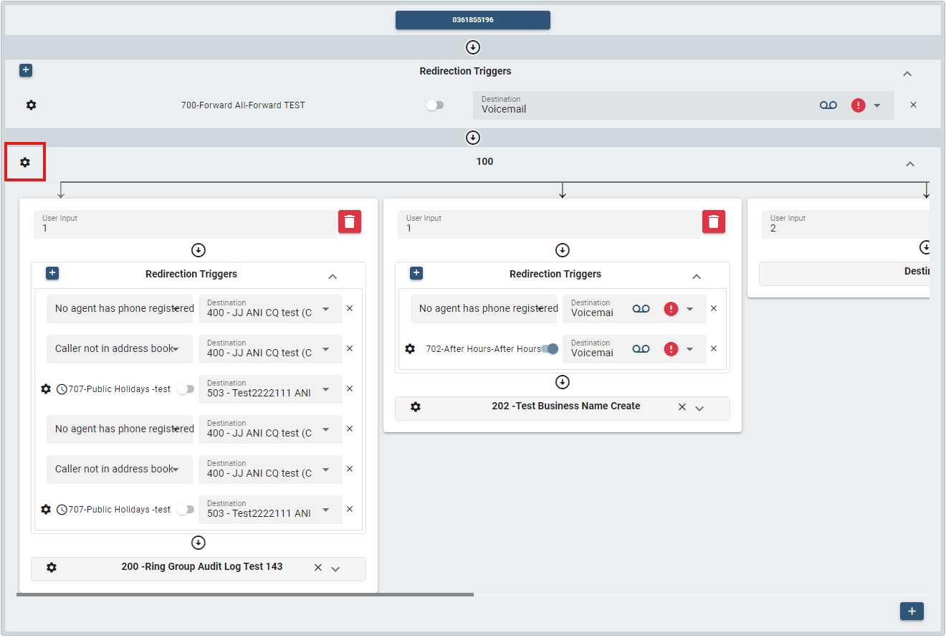Collapse the top Redirection Triggers section
Viewport: 946px width, 638px height.
[x=907, y=74]
